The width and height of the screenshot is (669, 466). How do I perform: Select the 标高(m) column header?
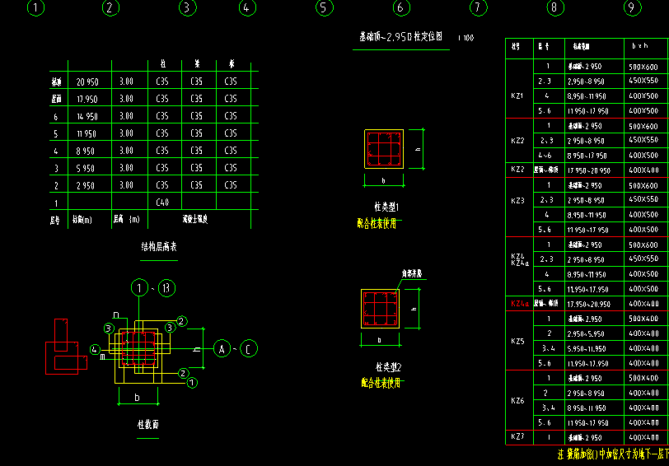click(82, 220)
